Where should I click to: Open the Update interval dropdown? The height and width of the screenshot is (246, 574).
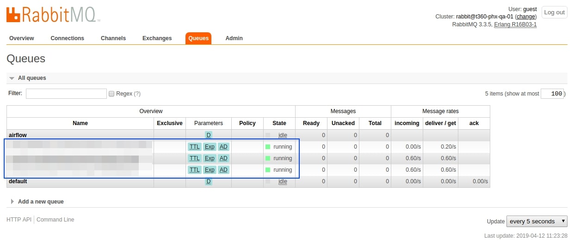pyautogui.click(x=537, y=221)
